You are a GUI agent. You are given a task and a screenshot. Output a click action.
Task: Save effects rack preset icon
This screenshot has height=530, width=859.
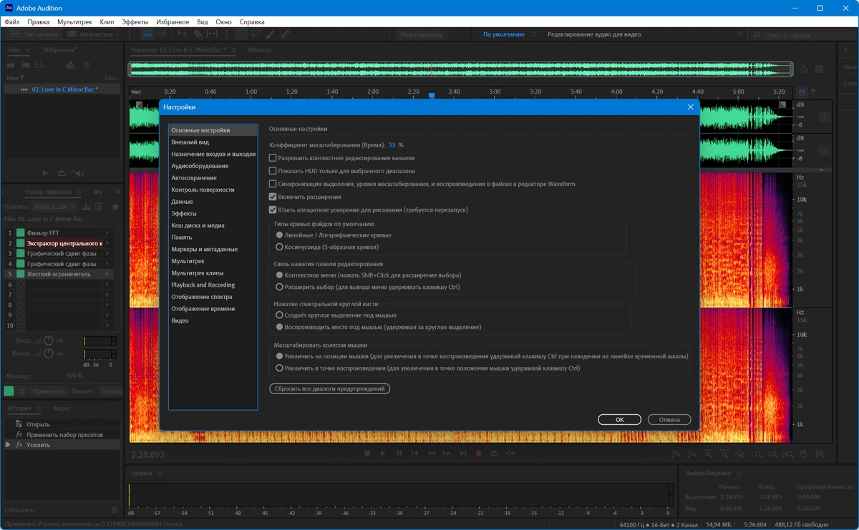point(87,207)
